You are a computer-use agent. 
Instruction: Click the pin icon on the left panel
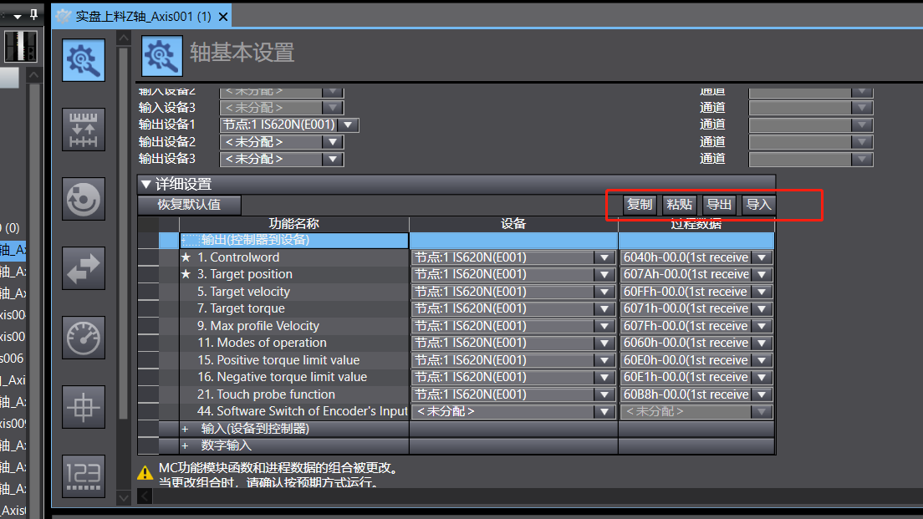click(33, 14)
